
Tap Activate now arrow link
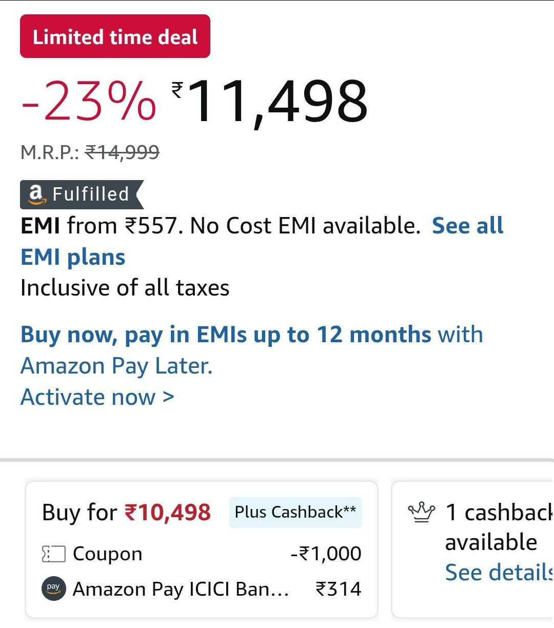coord(97,397)
